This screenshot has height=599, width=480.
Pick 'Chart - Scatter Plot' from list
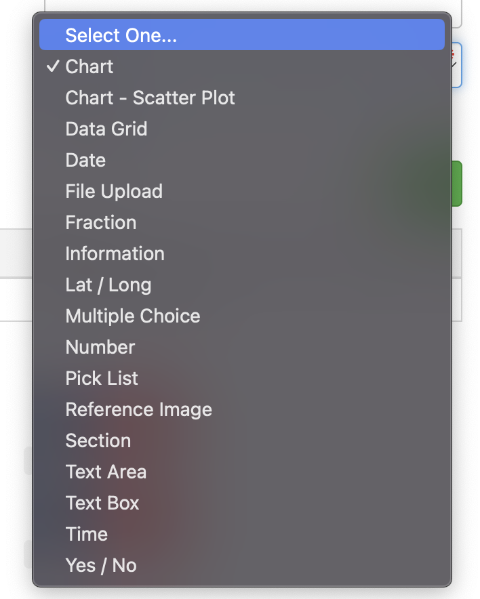150,98
